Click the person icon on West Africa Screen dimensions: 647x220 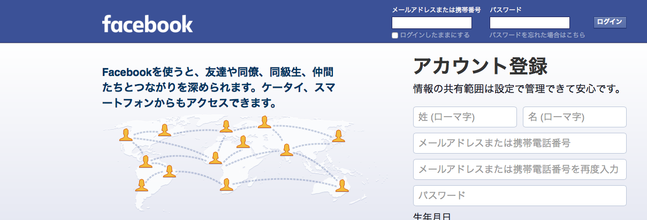pos(215,158)
